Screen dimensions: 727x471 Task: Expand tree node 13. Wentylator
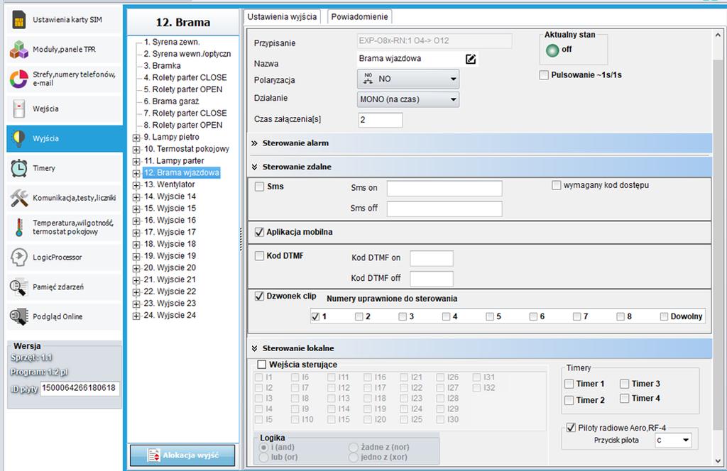pyautogui.click(x=136, y=185)
